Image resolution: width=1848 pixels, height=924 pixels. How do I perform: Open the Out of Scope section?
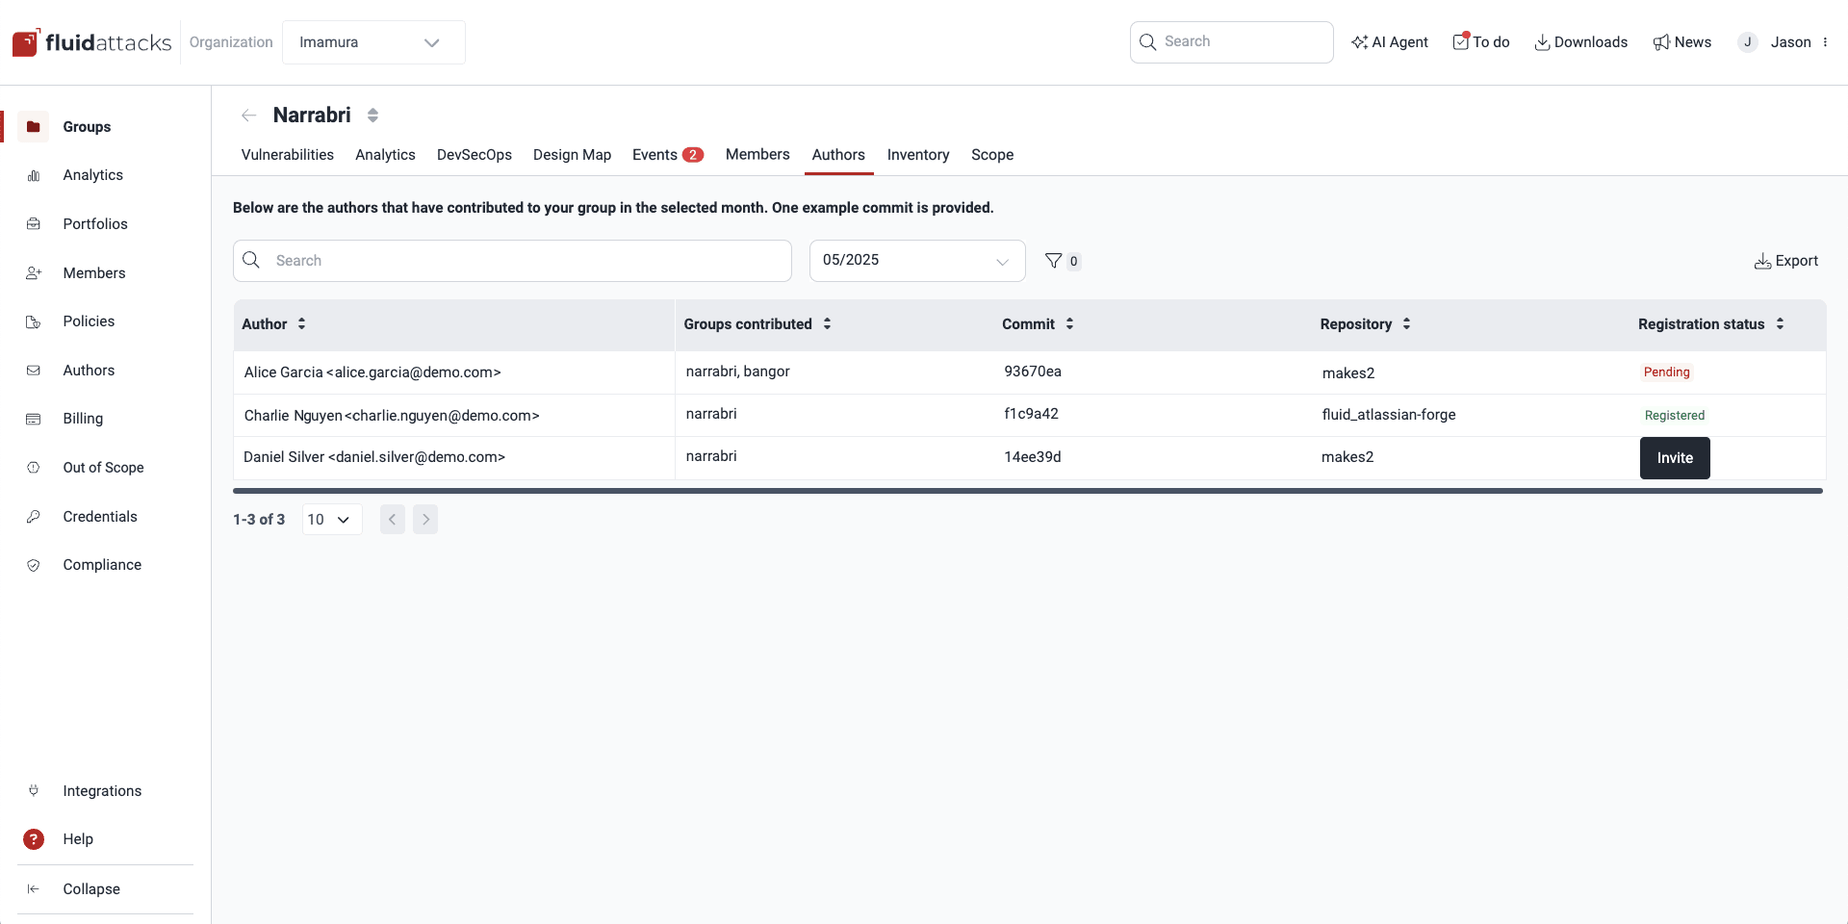pyautogui.click(x=102, y=467)
